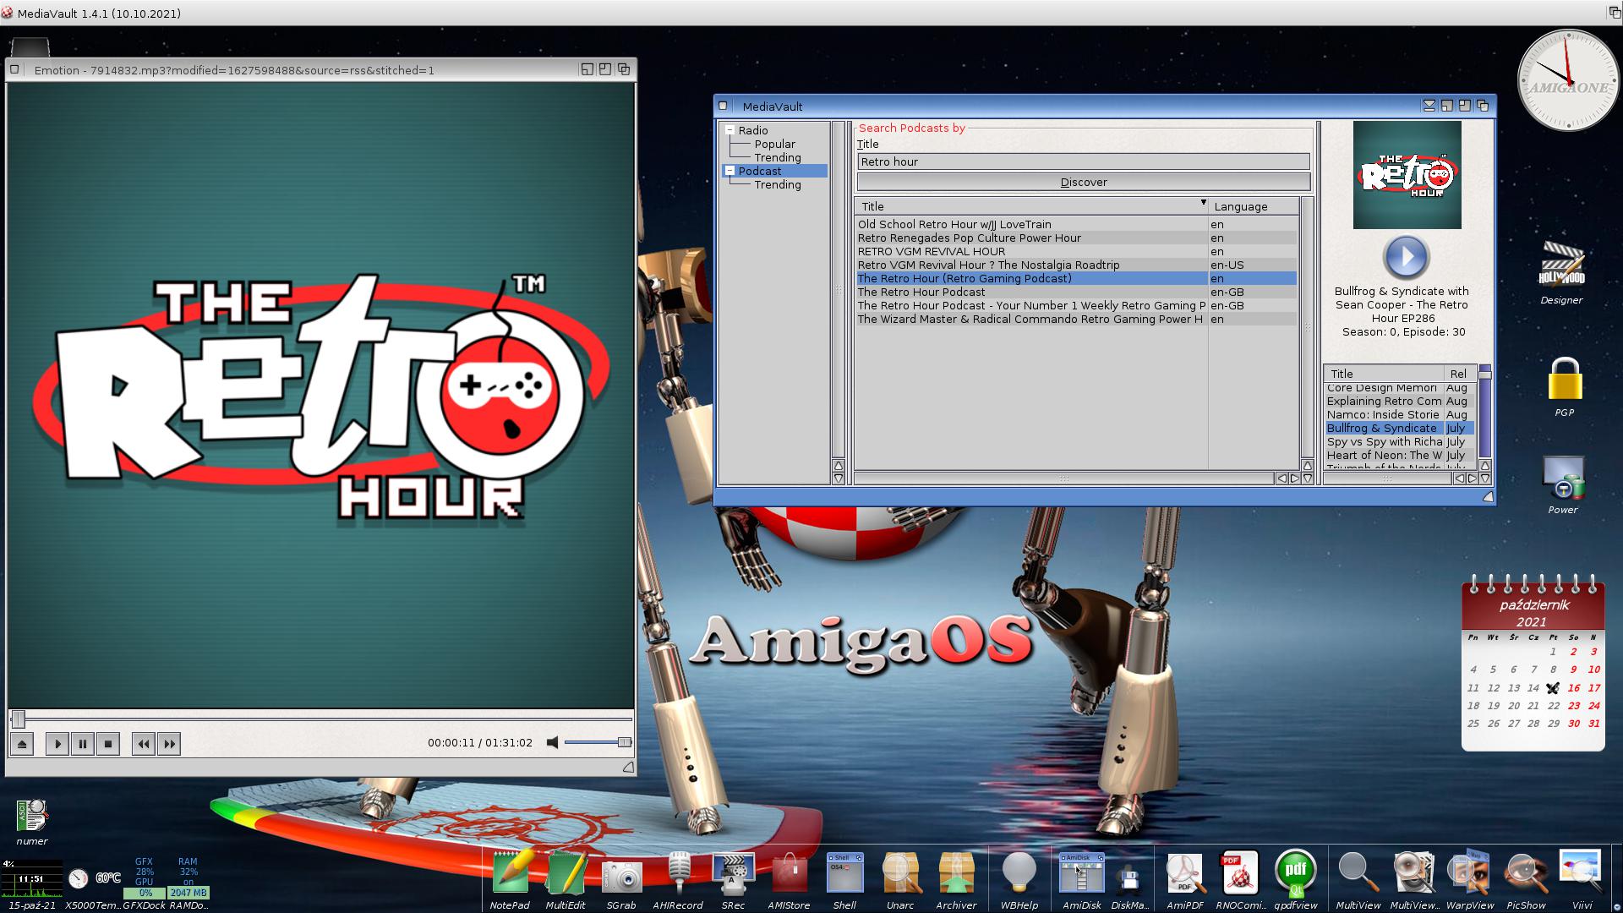Click the podcast Title search field
The width and height of the screenshot is (1623, 913).
pyautogui.click(x=1084, y=161)
